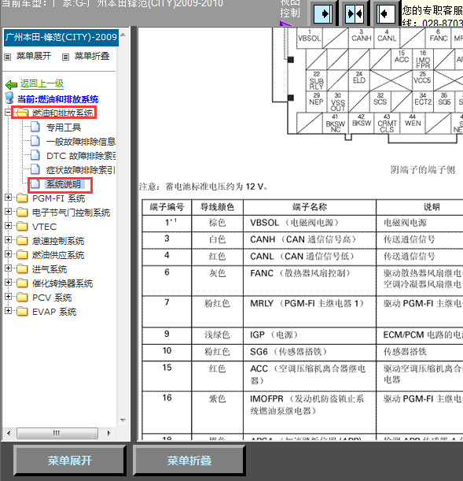Expand the 催化转换器系统 node
Viewport: 463px width, 481px height.
9,282
